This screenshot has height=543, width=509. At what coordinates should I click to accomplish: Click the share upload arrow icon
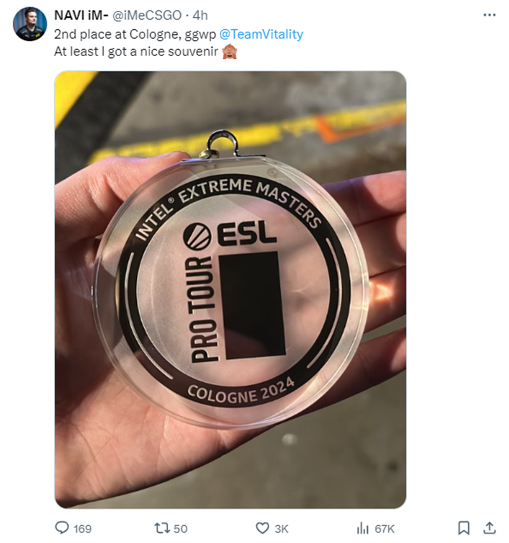pos(489,528)
